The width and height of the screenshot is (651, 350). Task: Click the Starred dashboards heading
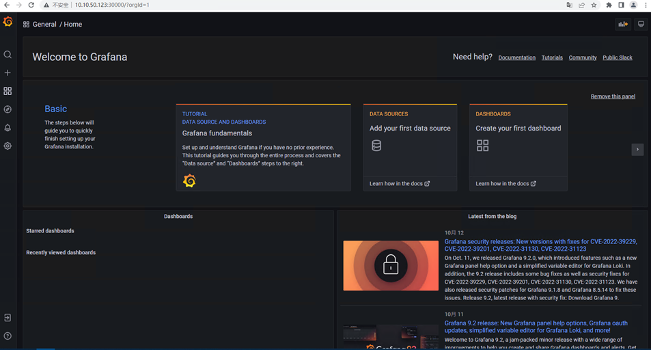[x=51, y=231]
